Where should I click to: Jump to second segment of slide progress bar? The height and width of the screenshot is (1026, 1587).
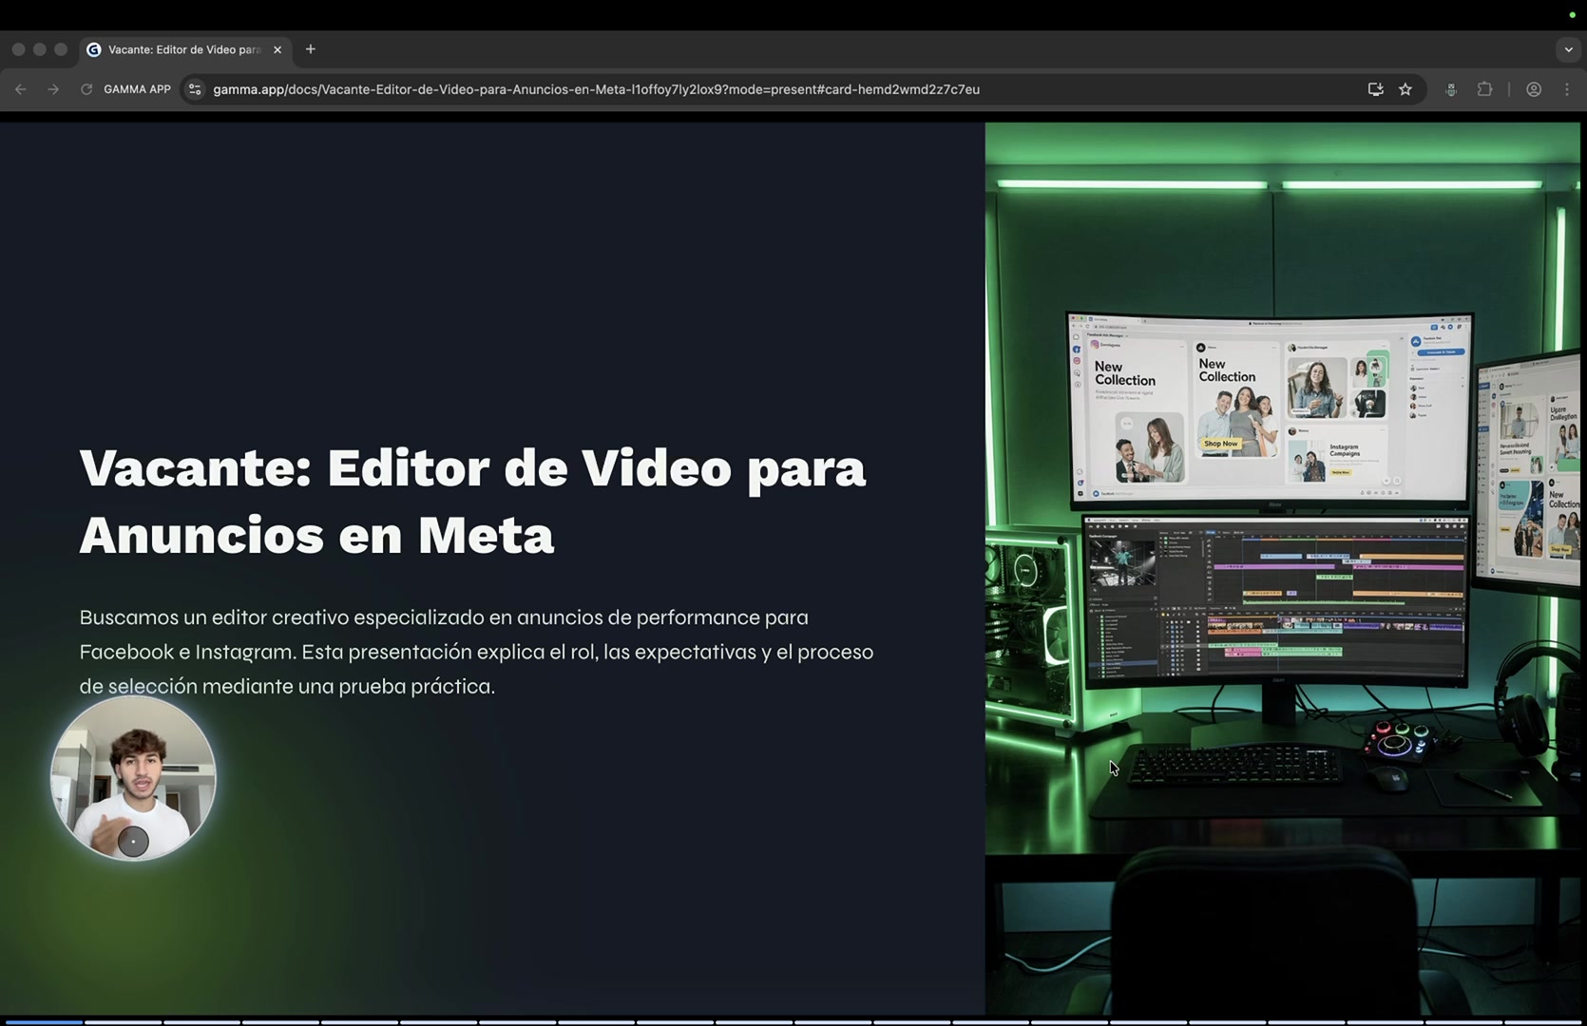(x=123, y=1022)
